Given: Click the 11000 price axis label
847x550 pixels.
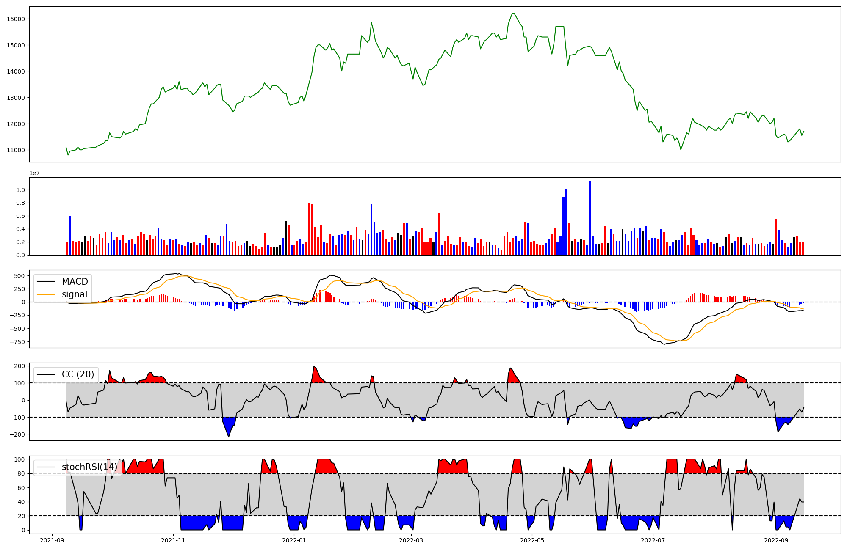Looking at the screenshot, I should tap(16, 150).
